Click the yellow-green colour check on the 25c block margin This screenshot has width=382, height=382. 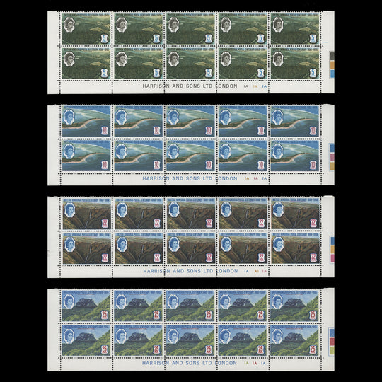(x=332, y=351)
